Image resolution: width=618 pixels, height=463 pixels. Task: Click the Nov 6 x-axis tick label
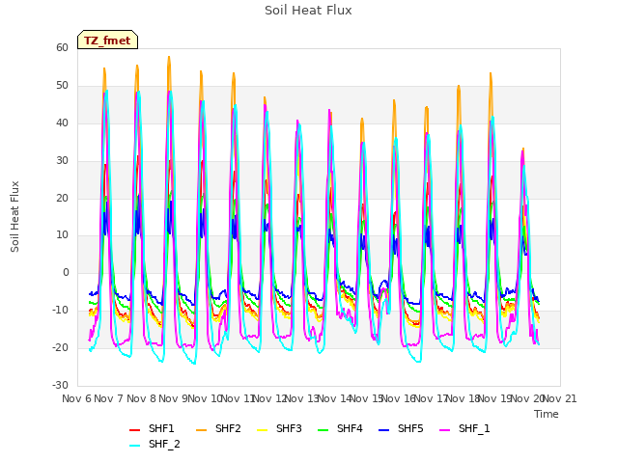point(77,398)
